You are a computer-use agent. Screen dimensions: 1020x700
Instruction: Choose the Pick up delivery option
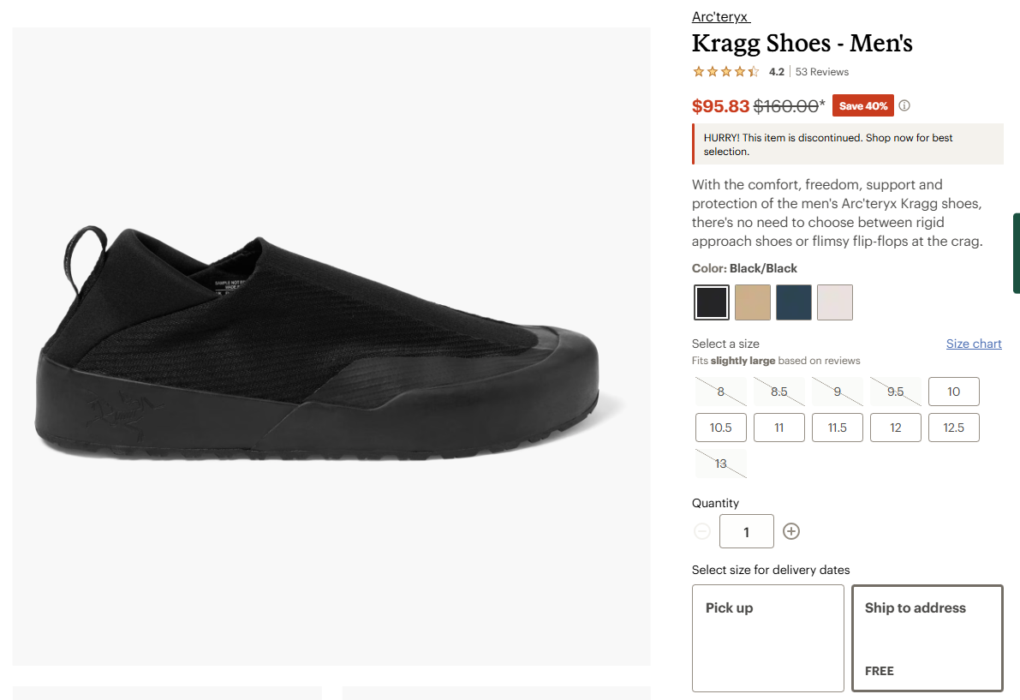[x=768, y=637]
